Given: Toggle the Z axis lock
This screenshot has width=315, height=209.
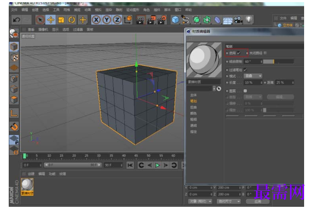Looking at the screenshot, I should coord(117,20).
